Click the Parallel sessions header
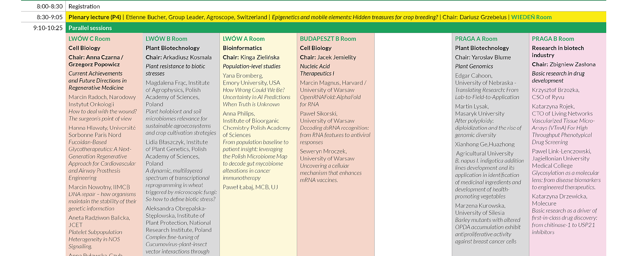Screen dimensions: 627x256 pyautogui.click(x=90, y=28)
